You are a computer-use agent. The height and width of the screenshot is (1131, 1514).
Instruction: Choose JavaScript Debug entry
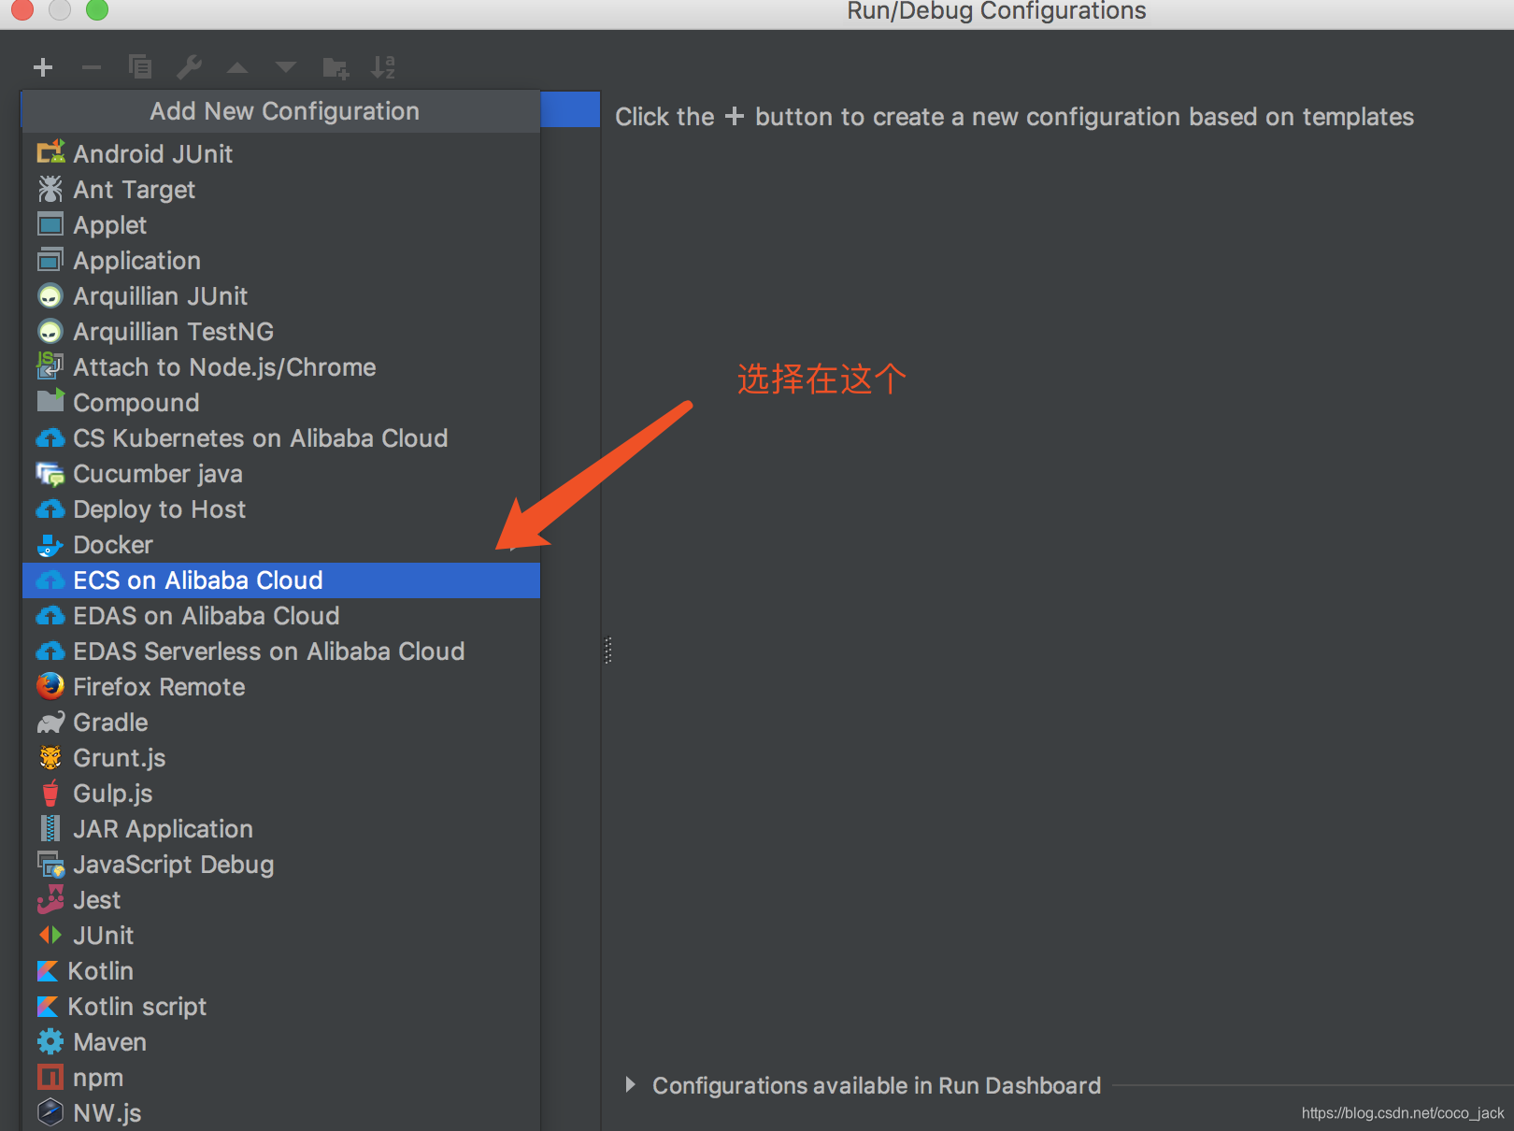[x=281, y=865]
